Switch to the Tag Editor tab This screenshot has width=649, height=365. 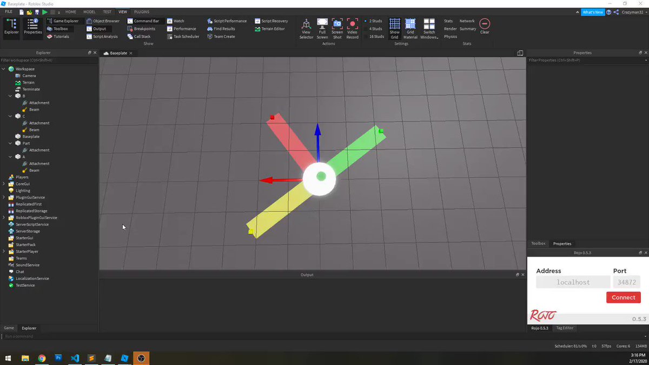click(x=565, y=328)
